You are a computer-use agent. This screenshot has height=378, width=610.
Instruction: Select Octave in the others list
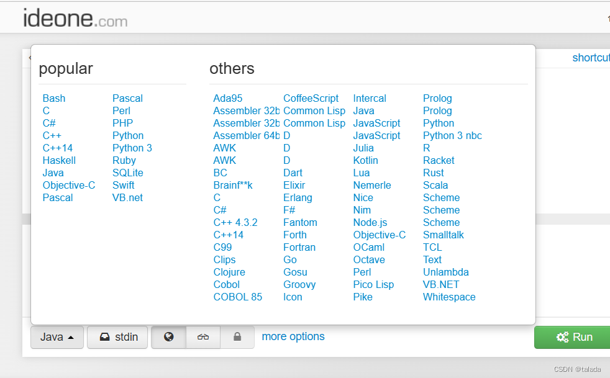[x=369, y=260]
